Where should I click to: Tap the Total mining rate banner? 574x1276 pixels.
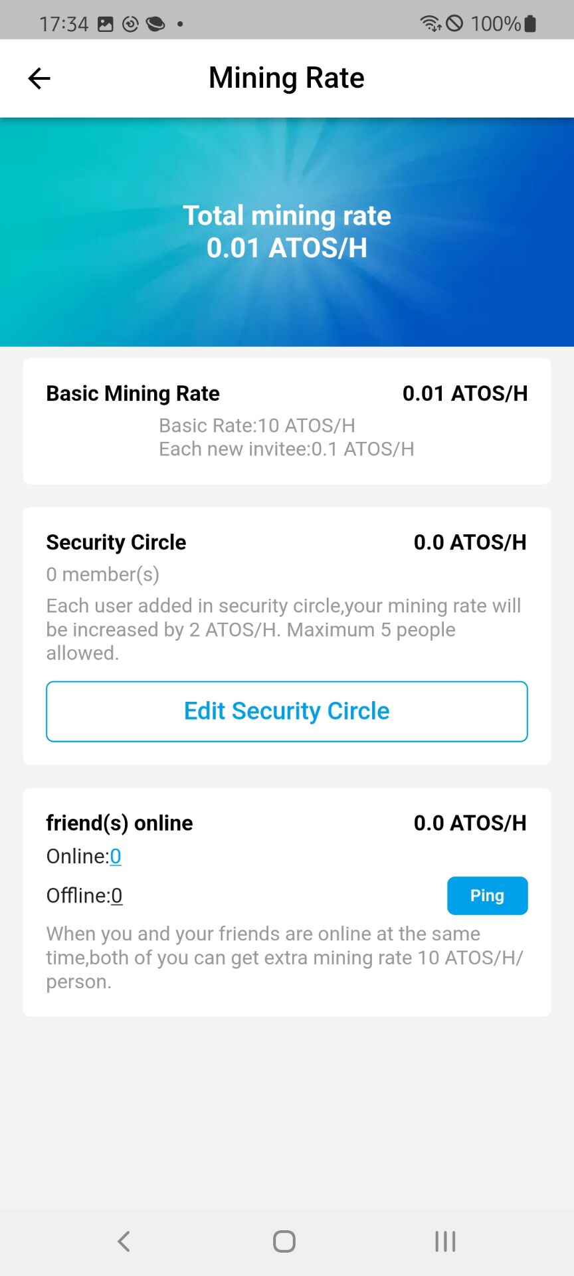287,232
